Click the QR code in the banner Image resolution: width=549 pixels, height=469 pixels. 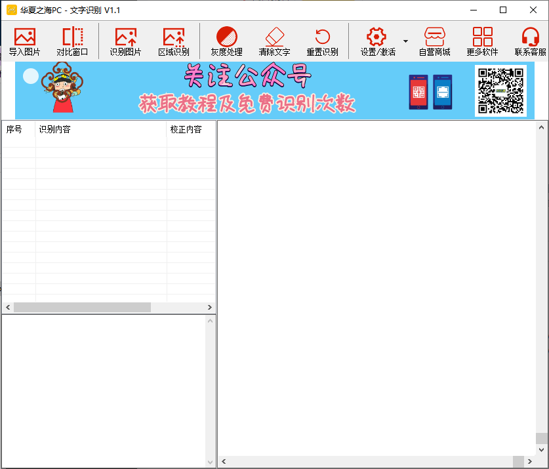tap(500, 91)
